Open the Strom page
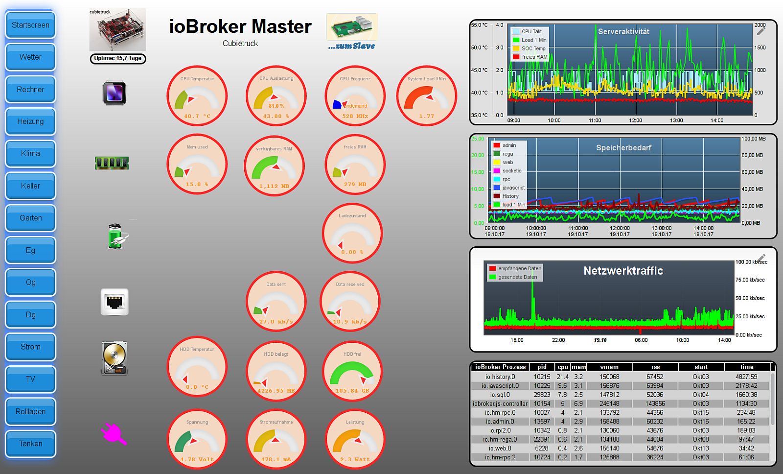 tap(30, 347)
